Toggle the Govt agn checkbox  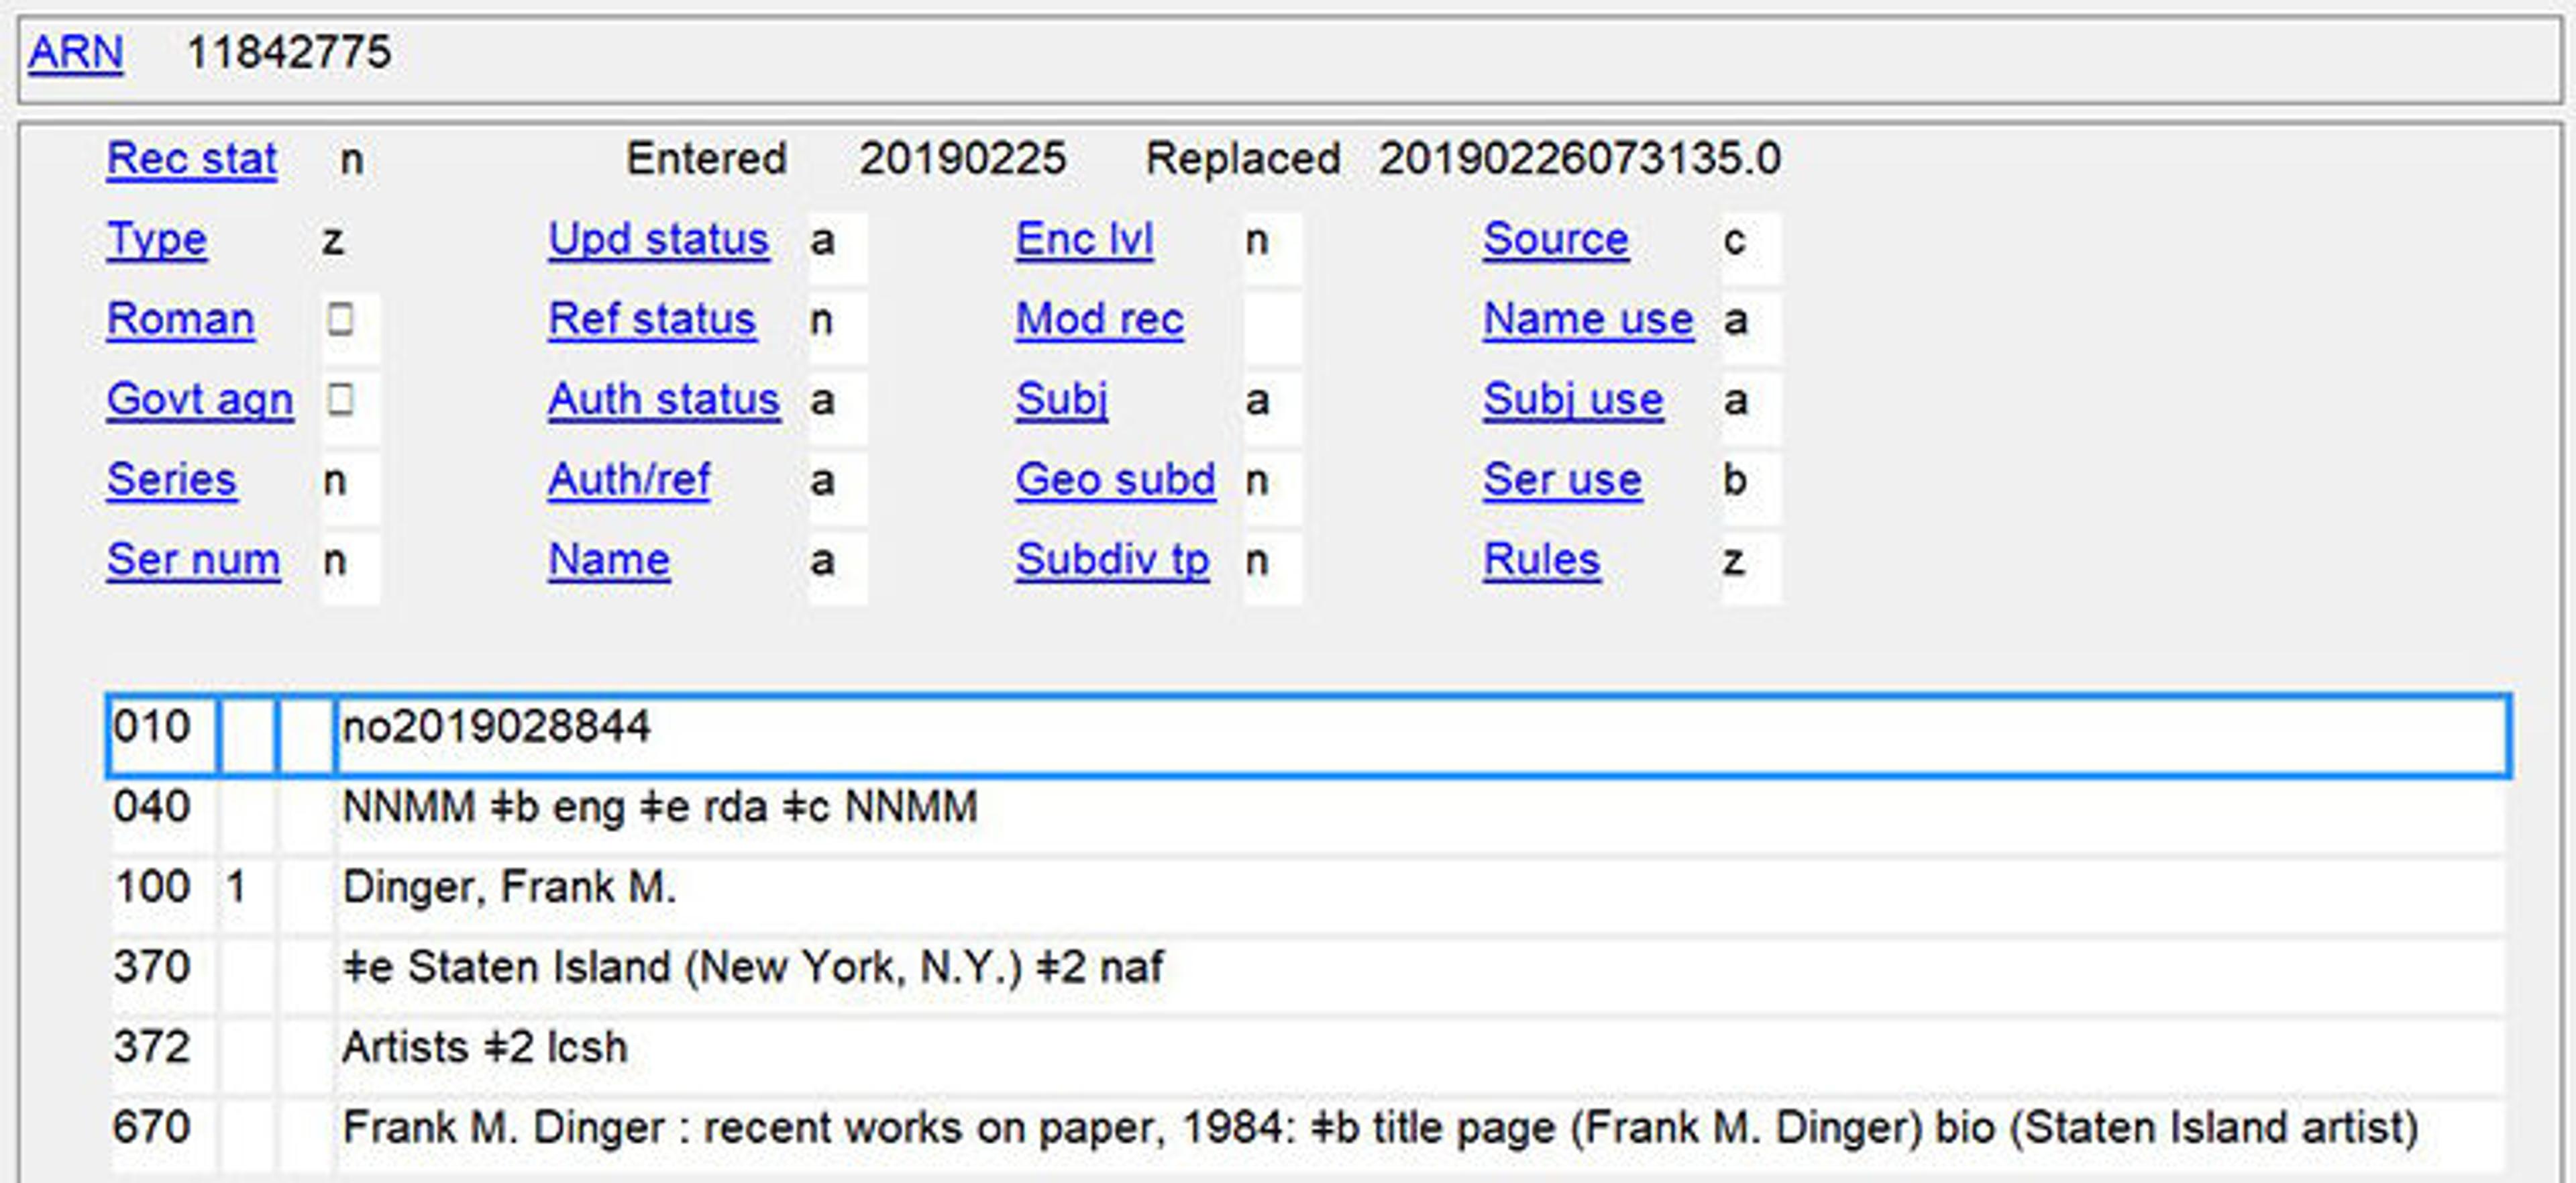pos(340,399)
